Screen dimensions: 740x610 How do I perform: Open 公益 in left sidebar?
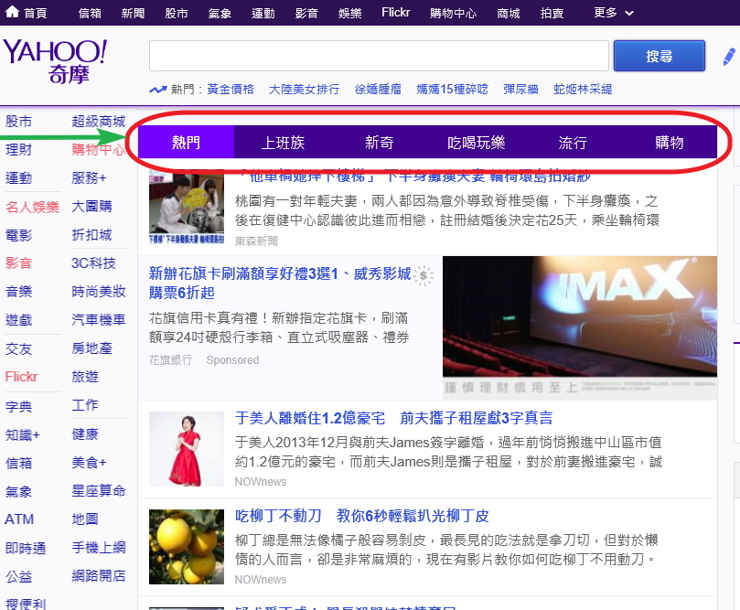tap(18, 576)
